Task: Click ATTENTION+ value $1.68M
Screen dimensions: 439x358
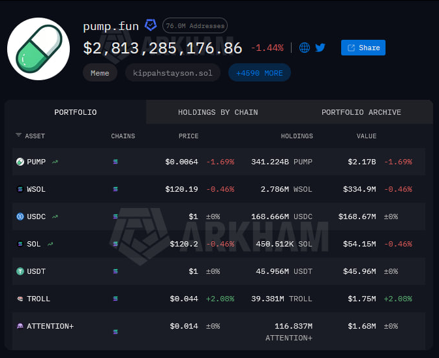Action: point(362,326)
